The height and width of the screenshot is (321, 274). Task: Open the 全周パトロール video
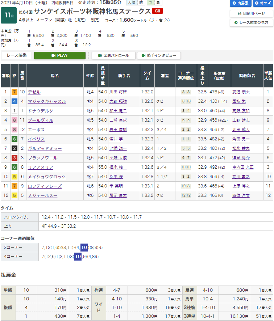pyautogui.click(x=113, y=56)
